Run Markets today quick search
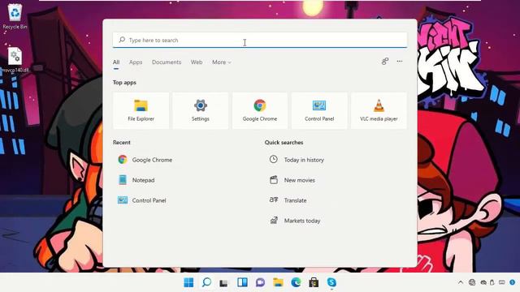The image size is (520, 292). [x=294, y=221]
